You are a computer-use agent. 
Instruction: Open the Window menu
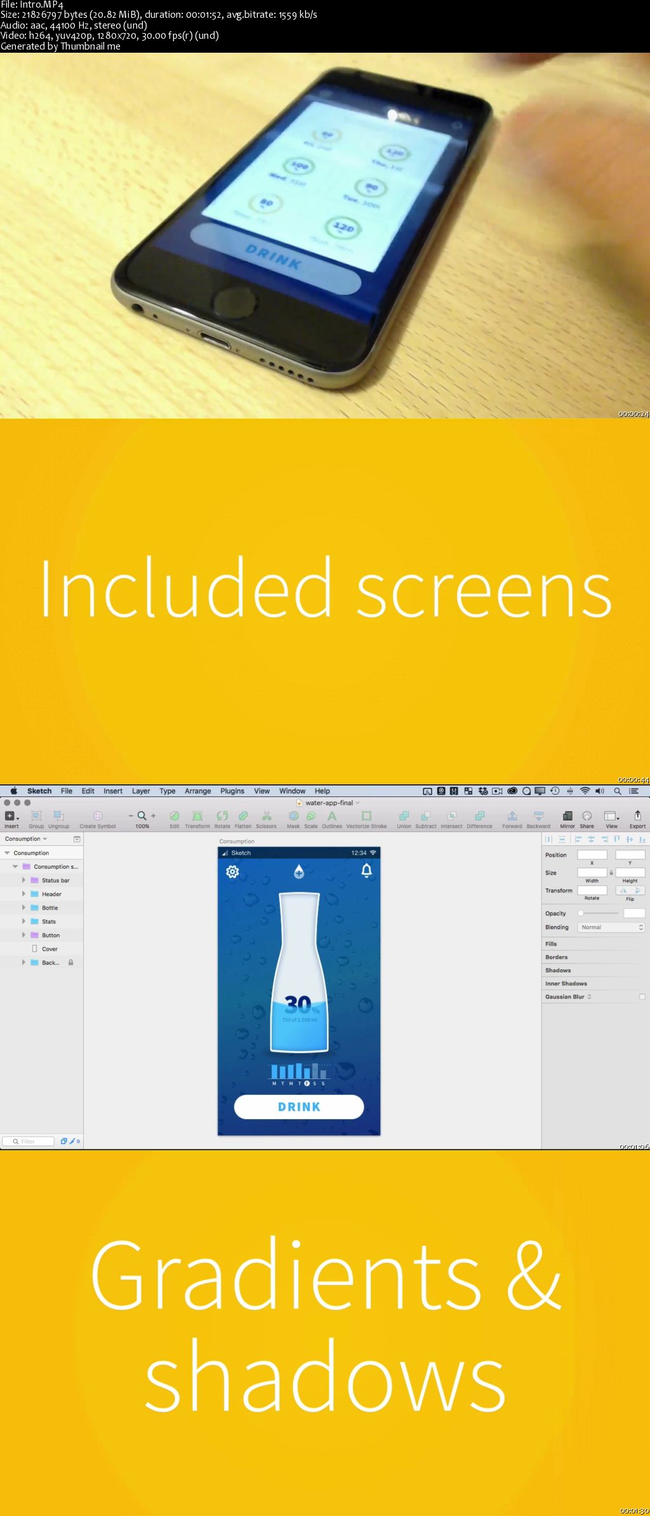(x=293, y=791)
